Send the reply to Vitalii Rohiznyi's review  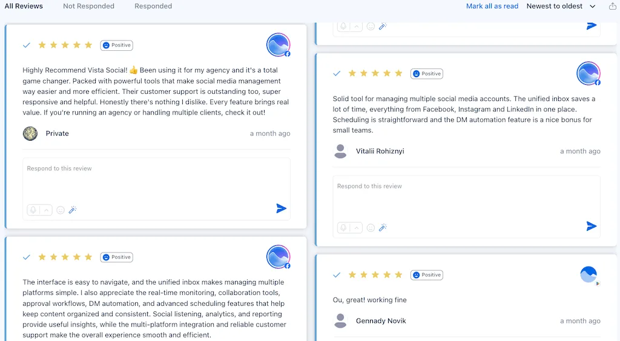coord(591,227)
